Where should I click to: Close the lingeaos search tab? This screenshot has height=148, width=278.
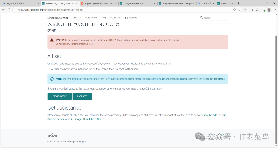(x=38, y=3)
